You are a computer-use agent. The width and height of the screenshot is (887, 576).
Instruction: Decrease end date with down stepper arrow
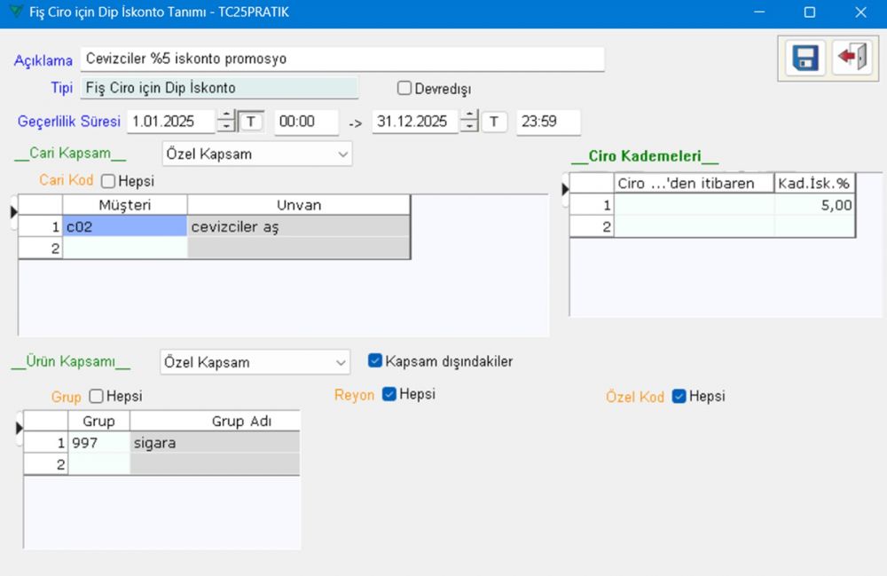coord(470,128)
